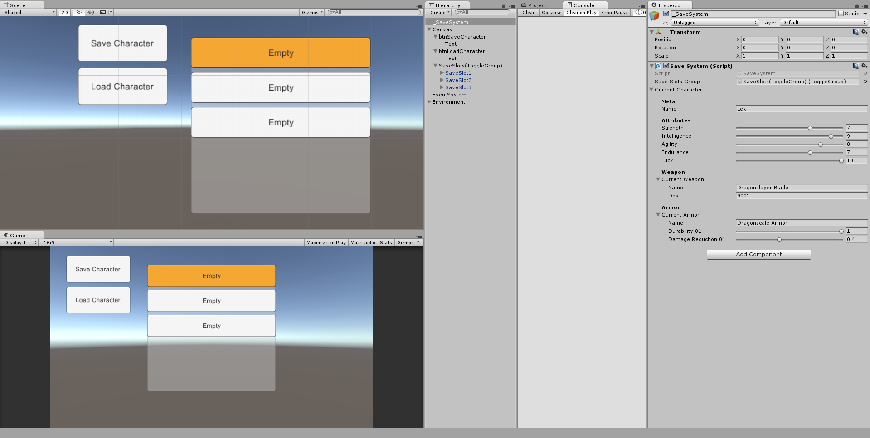870x438 pixels.
Task: Toggle Maximize on Play in Game view
Action: point(326,243)
